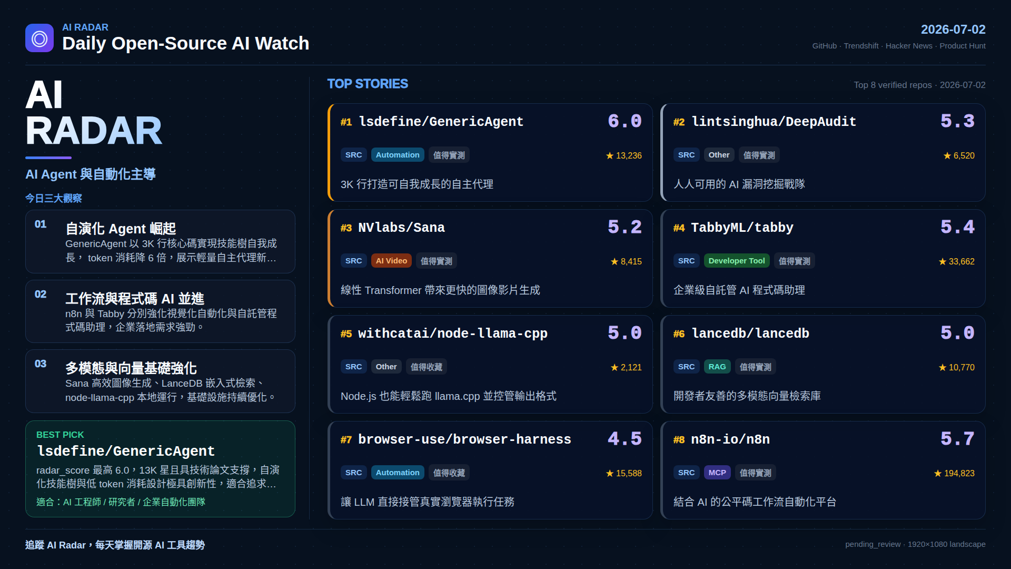Click the SRC badge on TabbyML/tabby card
This screenshot has width=1011, height=569.
pyautogui.click(x=686, y=261)
